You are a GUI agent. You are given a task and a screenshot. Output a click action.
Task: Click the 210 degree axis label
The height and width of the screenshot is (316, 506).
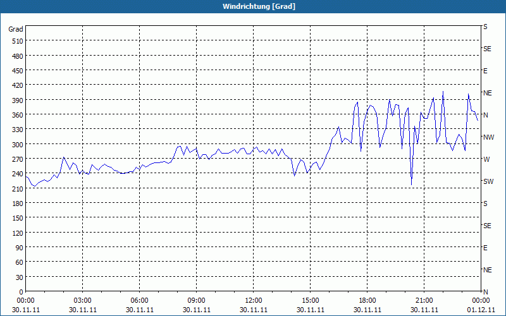tap(18, 188)
